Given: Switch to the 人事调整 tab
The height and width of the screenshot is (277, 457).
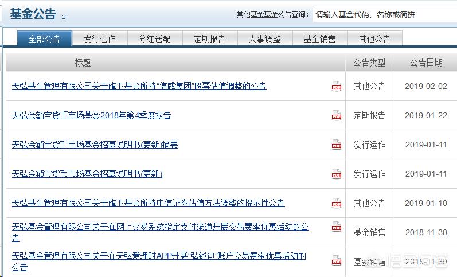Looking at the screenshot, I should tap(264, 39).
